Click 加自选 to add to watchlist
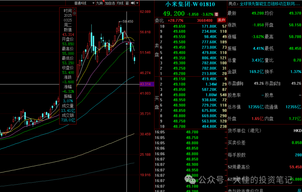 (110, 3)
